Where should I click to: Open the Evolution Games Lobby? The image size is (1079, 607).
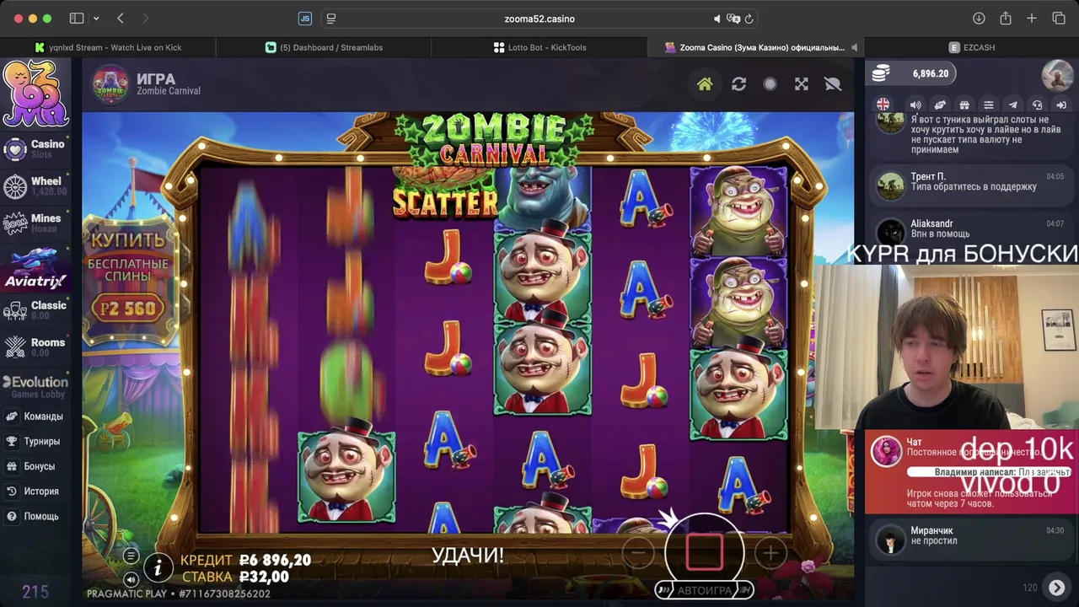point(35,387)
